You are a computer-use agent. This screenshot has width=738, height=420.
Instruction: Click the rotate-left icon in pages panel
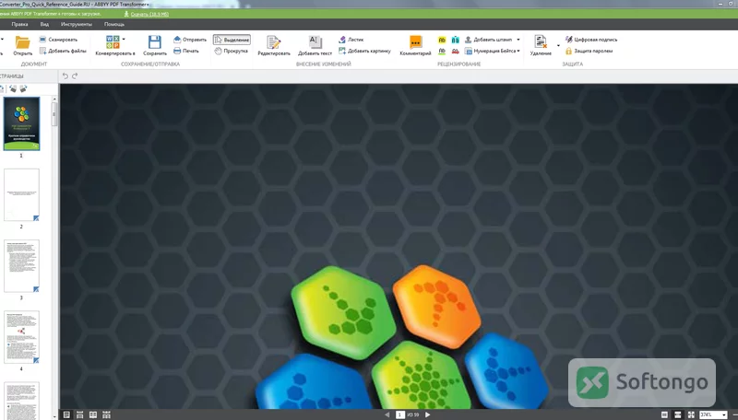pos(13,88)
